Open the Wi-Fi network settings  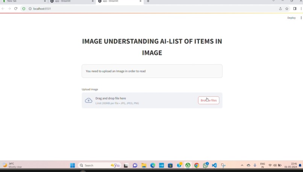(270, 166)
